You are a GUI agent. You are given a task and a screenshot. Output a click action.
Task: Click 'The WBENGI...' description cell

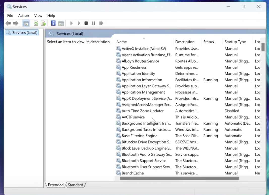[x=187, y=148]
